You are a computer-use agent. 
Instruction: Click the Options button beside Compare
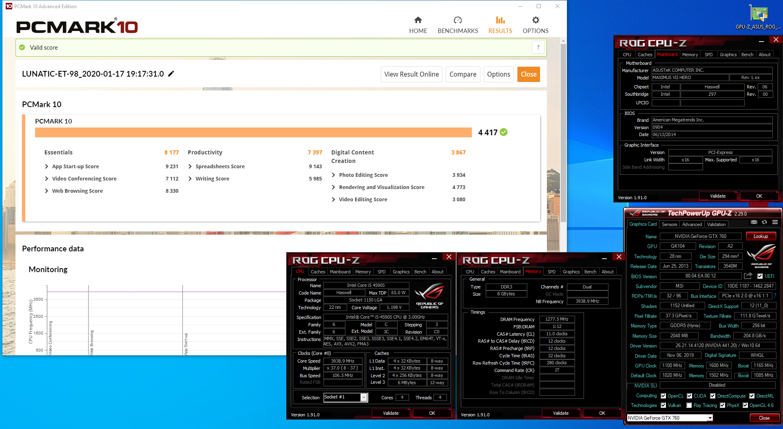coord(498,74)
